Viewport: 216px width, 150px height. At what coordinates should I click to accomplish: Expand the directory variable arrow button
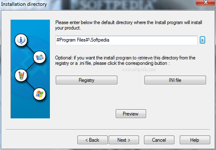tap(202, 40)
